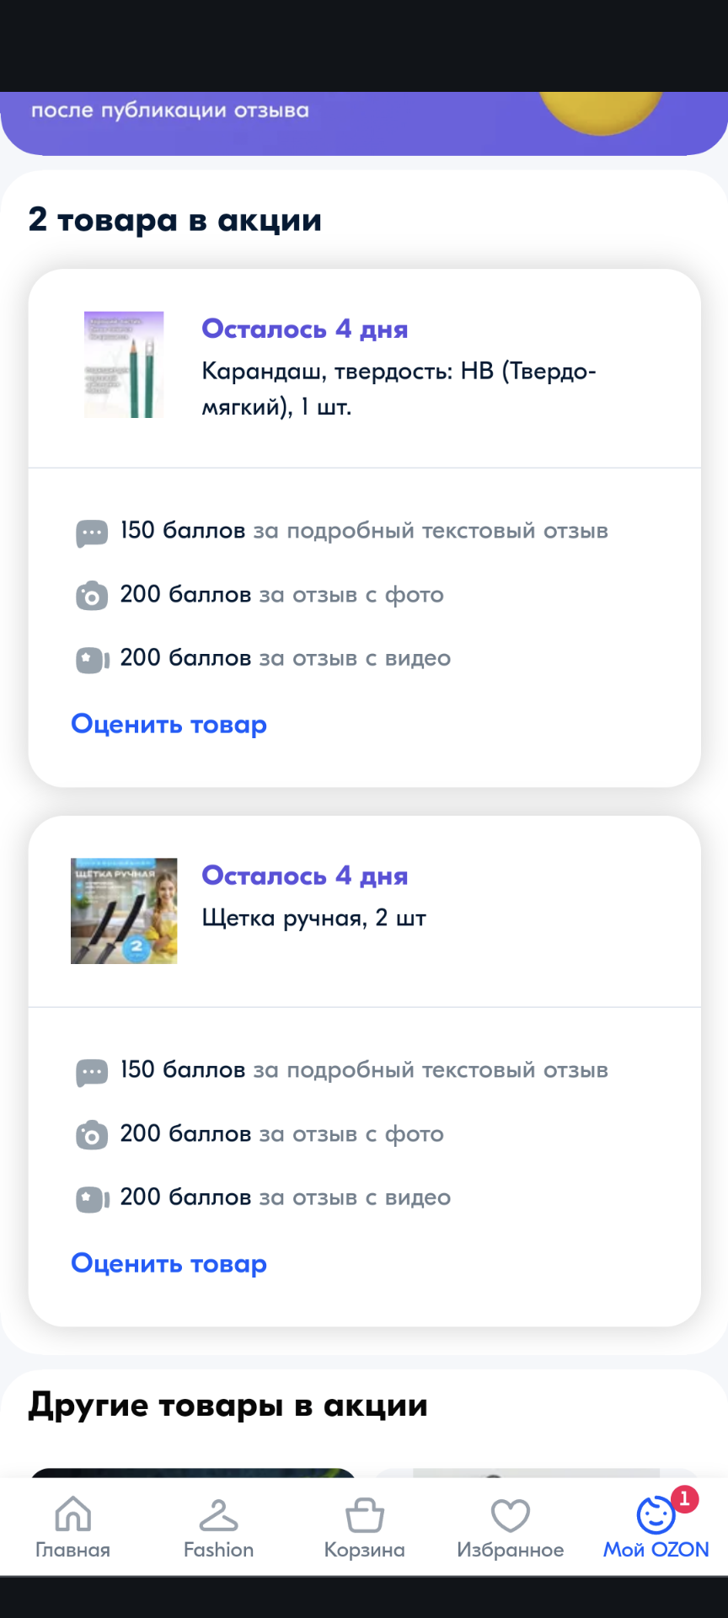Tap the camera icon in brush card
This screenshot has height=1618, width=728.
click(x=92, y=1135)
